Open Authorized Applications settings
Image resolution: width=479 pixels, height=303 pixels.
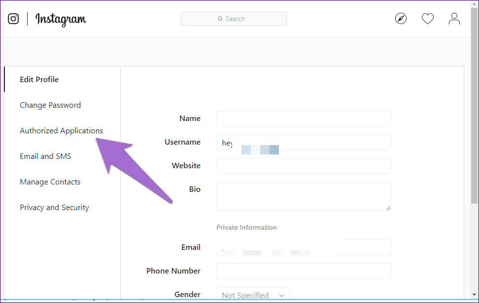click(x=62, y=131)
